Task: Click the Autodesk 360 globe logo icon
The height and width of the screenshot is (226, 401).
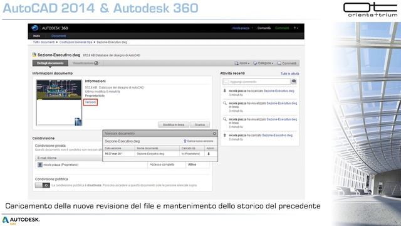Action: point(35,28)
